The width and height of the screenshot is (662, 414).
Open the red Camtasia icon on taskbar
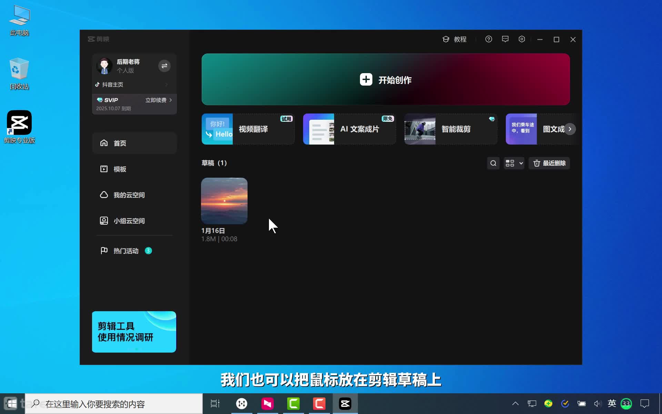click(x=319, y=404)
